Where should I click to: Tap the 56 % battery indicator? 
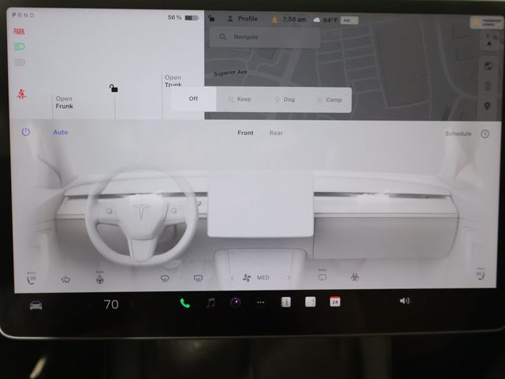click(x=183, y=17)
